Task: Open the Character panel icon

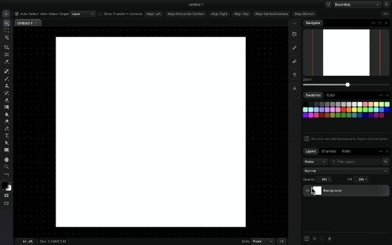Action: pos(294,88)
